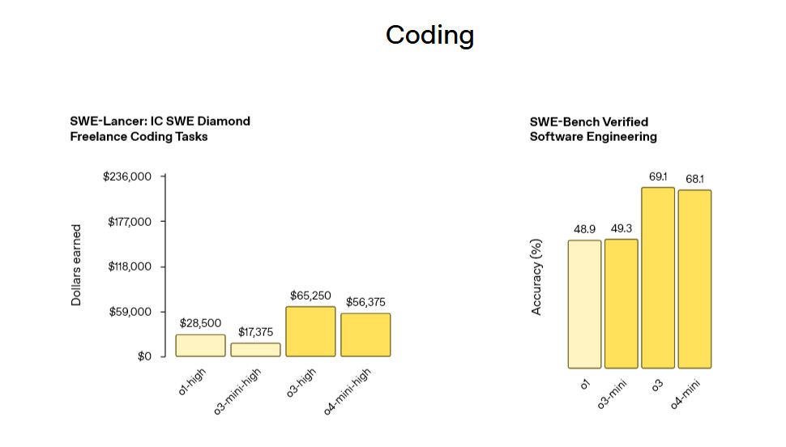Select the "Accuracy (%)" axis label
The width and height of the screenshot is (786, 447).
pyautogui.click(x=536, y=276)
